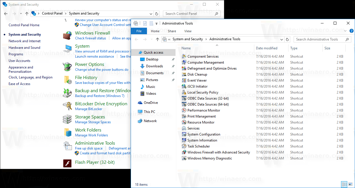This screenshot has width=355, height=188.
Task: Open BitLocker Drive Encryption
Action: click(101, 104)
